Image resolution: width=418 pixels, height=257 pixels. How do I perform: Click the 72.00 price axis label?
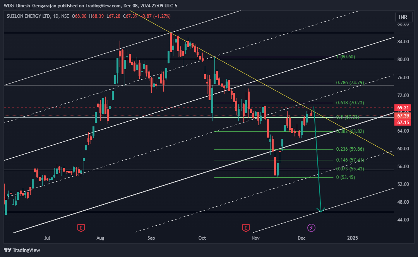pos(403,95)
